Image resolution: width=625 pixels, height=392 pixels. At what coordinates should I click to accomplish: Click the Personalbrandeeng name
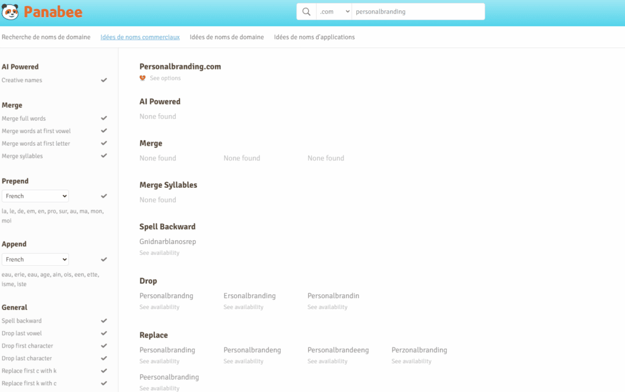coord(338,350)
